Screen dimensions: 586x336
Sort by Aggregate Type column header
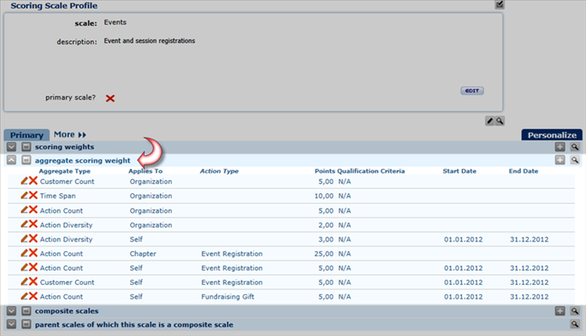[x=65, y=171]
